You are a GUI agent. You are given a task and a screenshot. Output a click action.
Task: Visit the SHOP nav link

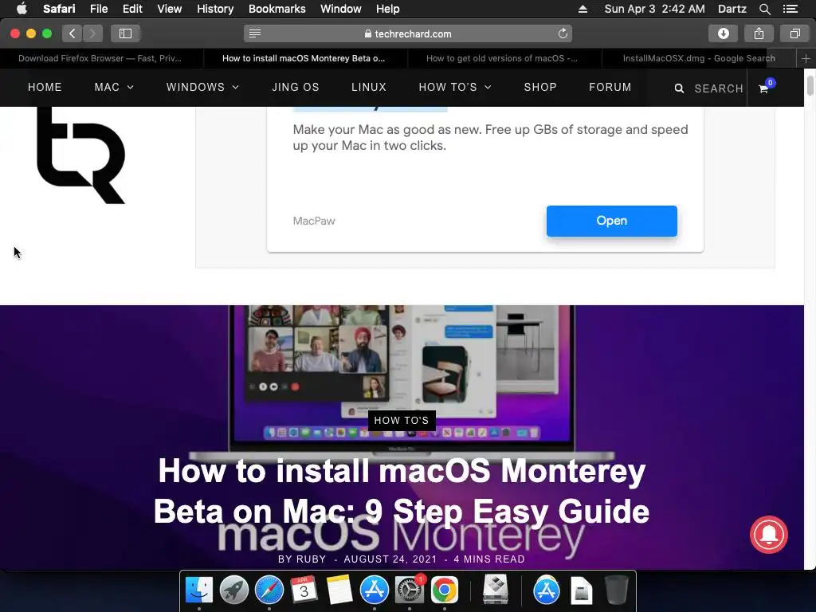[540, 88]
